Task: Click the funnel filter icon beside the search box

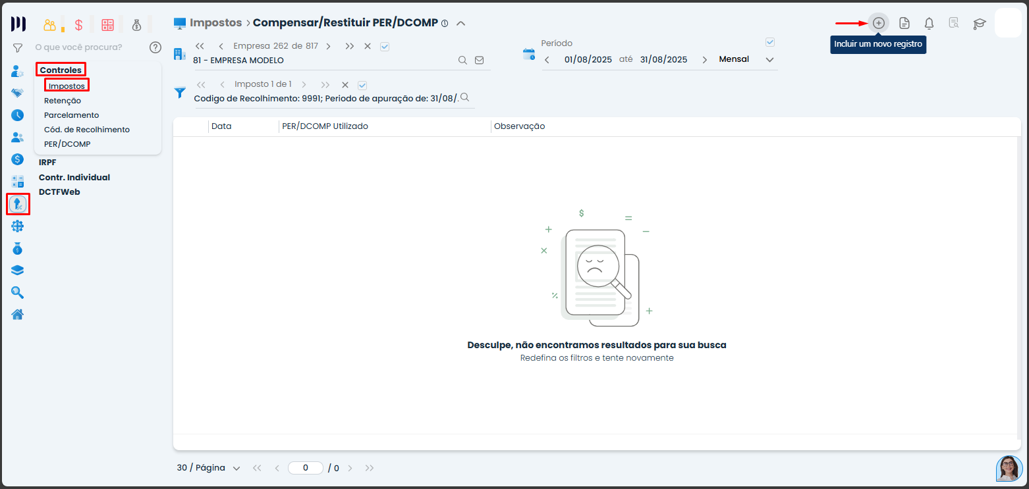Action: 18,47
